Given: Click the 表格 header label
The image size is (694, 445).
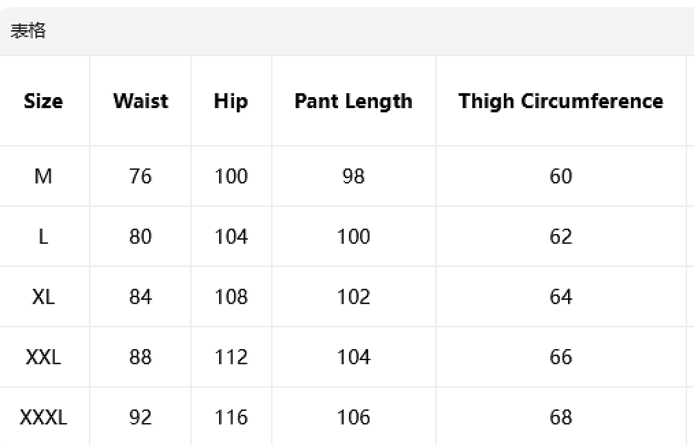Looking at the screenshot, I should (28, 31).
